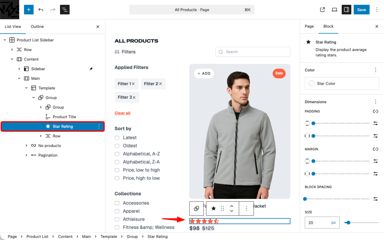Check the Accessories collection checkbox
The height and width of the screenshot is (240, 384).
[117, 203]
